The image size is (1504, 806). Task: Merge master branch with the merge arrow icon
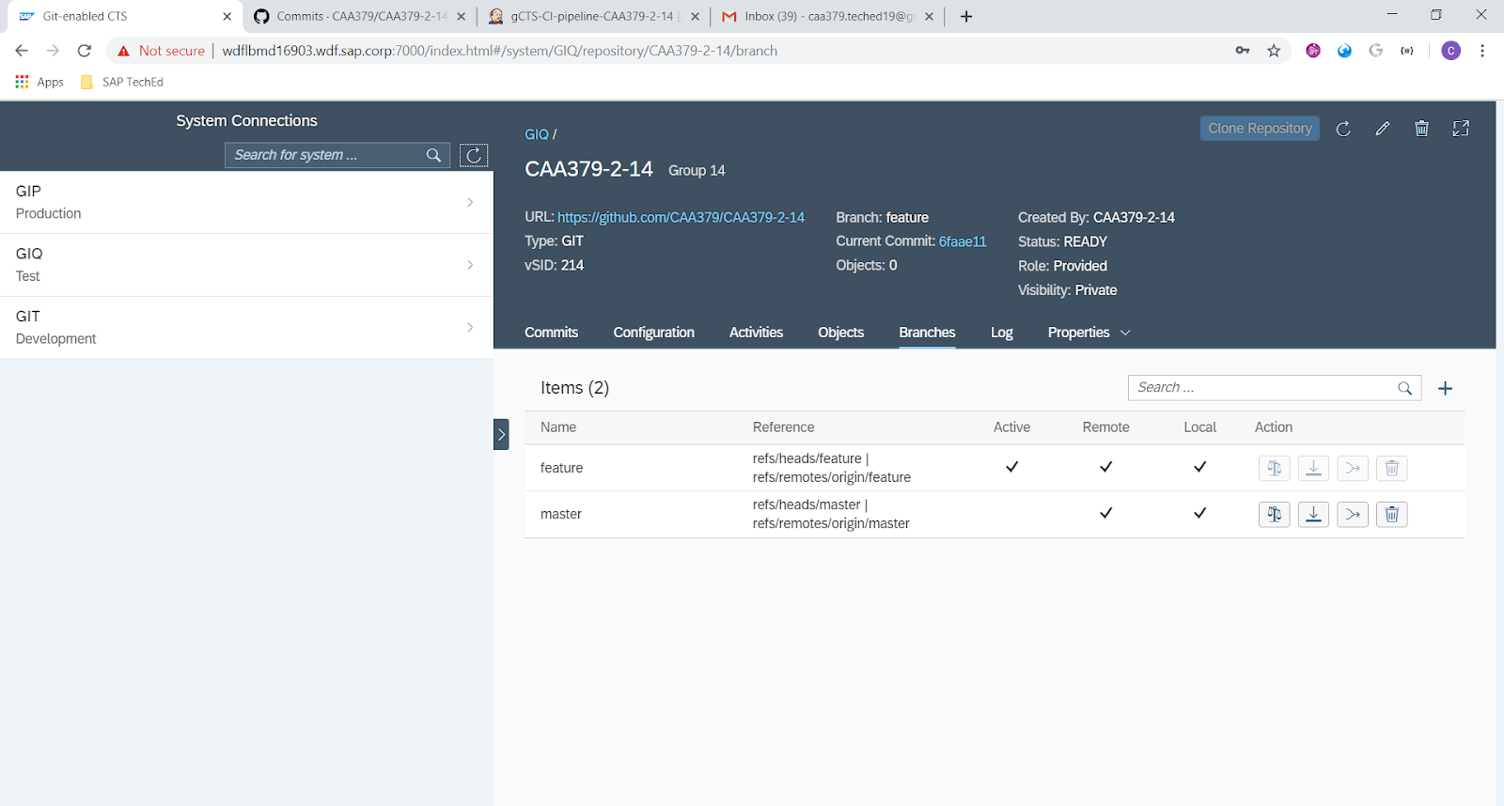tap(1353, 514)
